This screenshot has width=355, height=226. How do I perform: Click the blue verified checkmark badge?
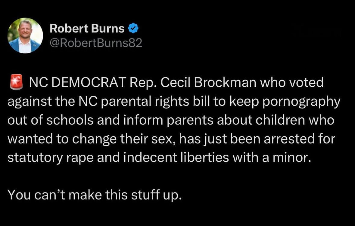[x=133, y=29]
